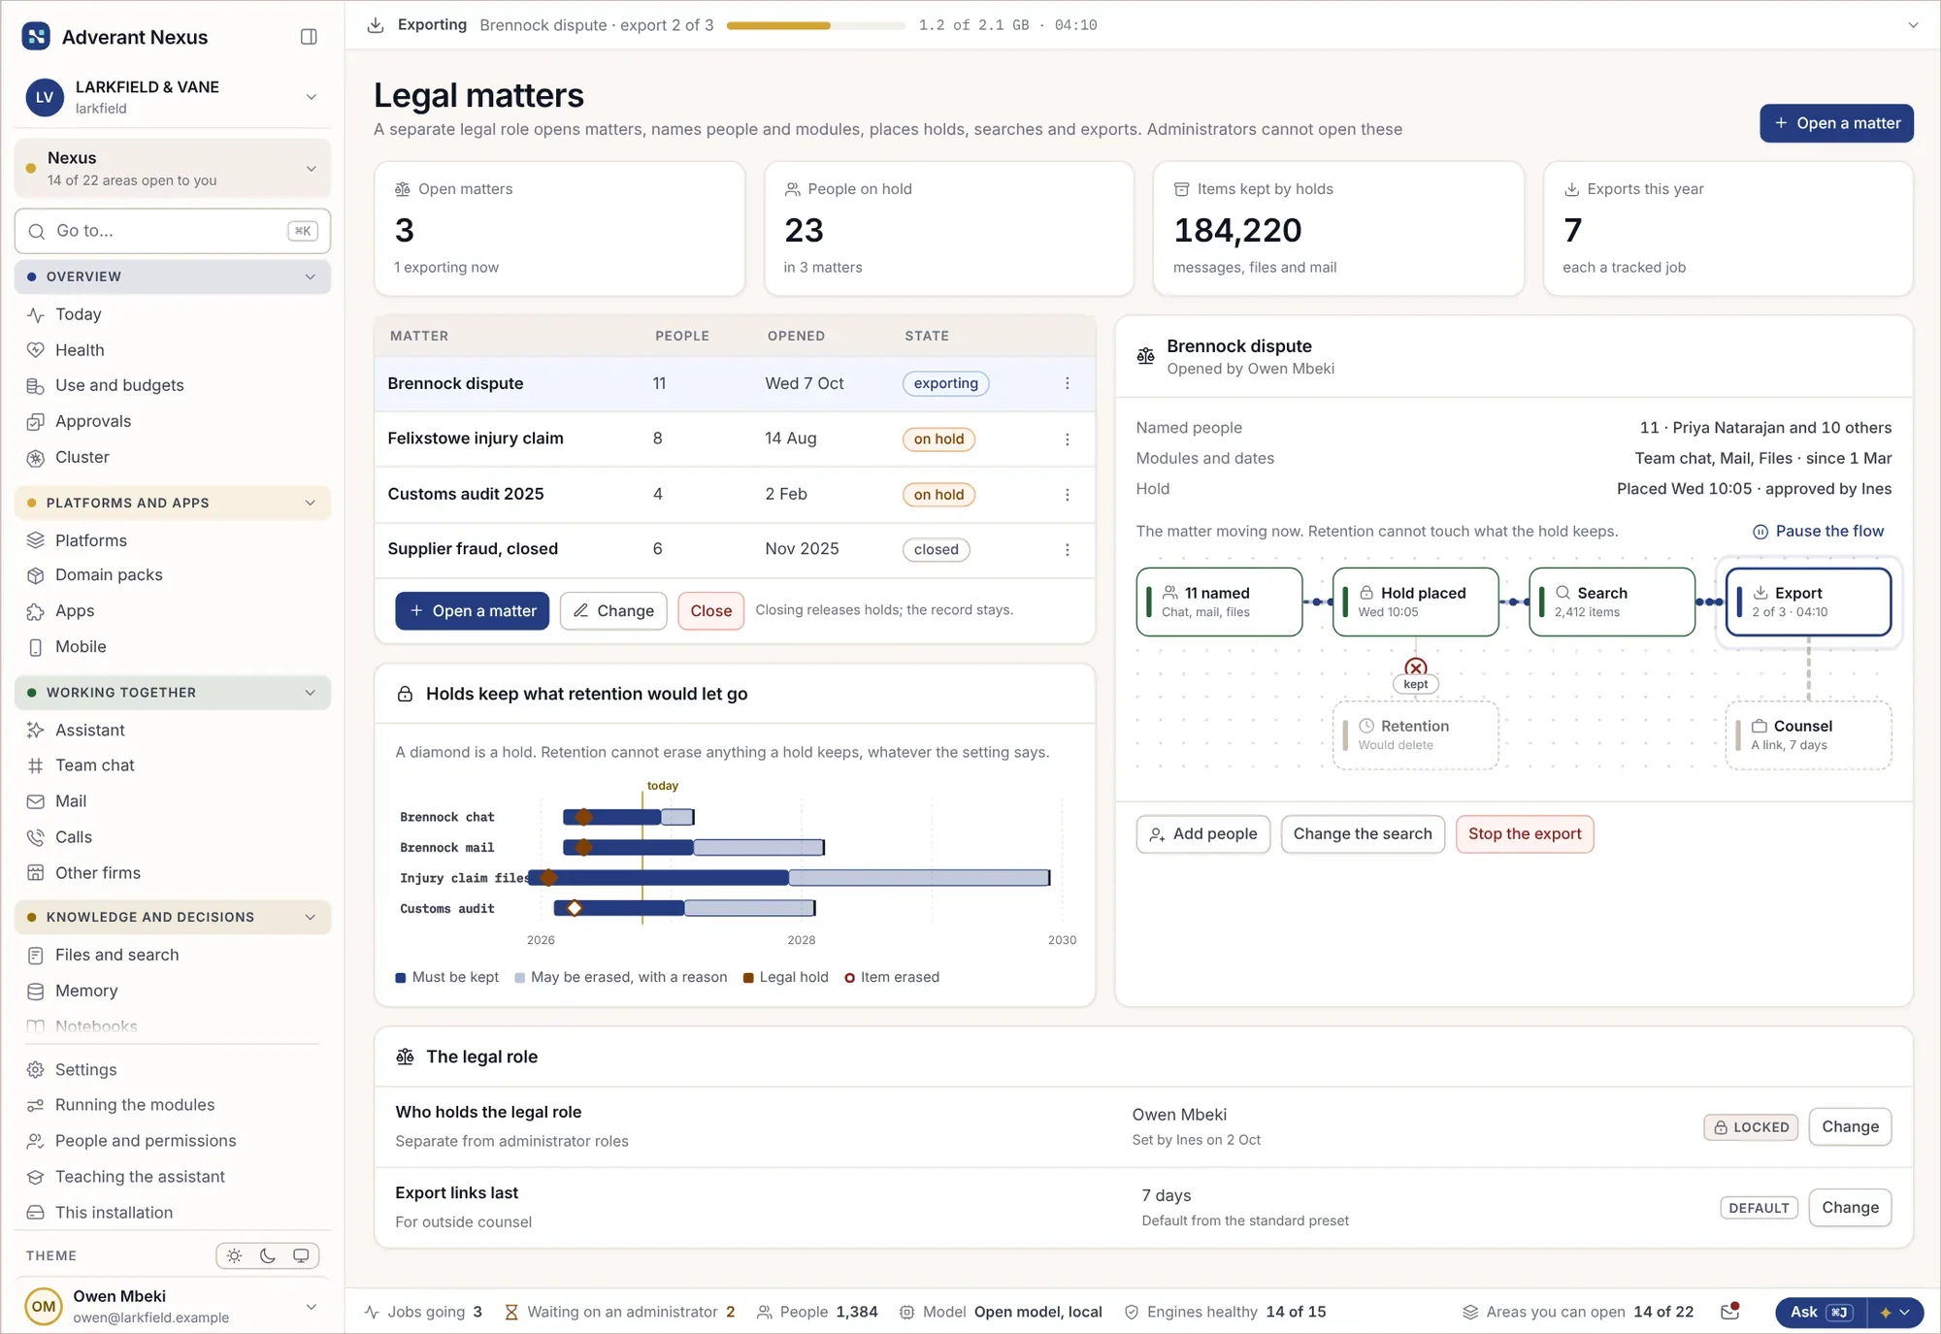This screenshot has height=1334, width=1941.
Task: Collapse the Knowledge and Decisions section
Action: pos(173,917)
